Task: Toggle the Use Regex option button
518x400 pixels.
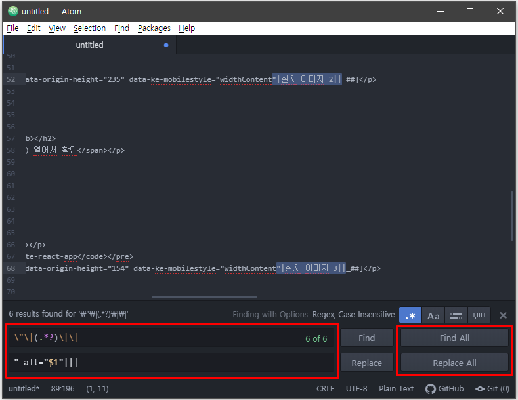Action: [410, 315]
